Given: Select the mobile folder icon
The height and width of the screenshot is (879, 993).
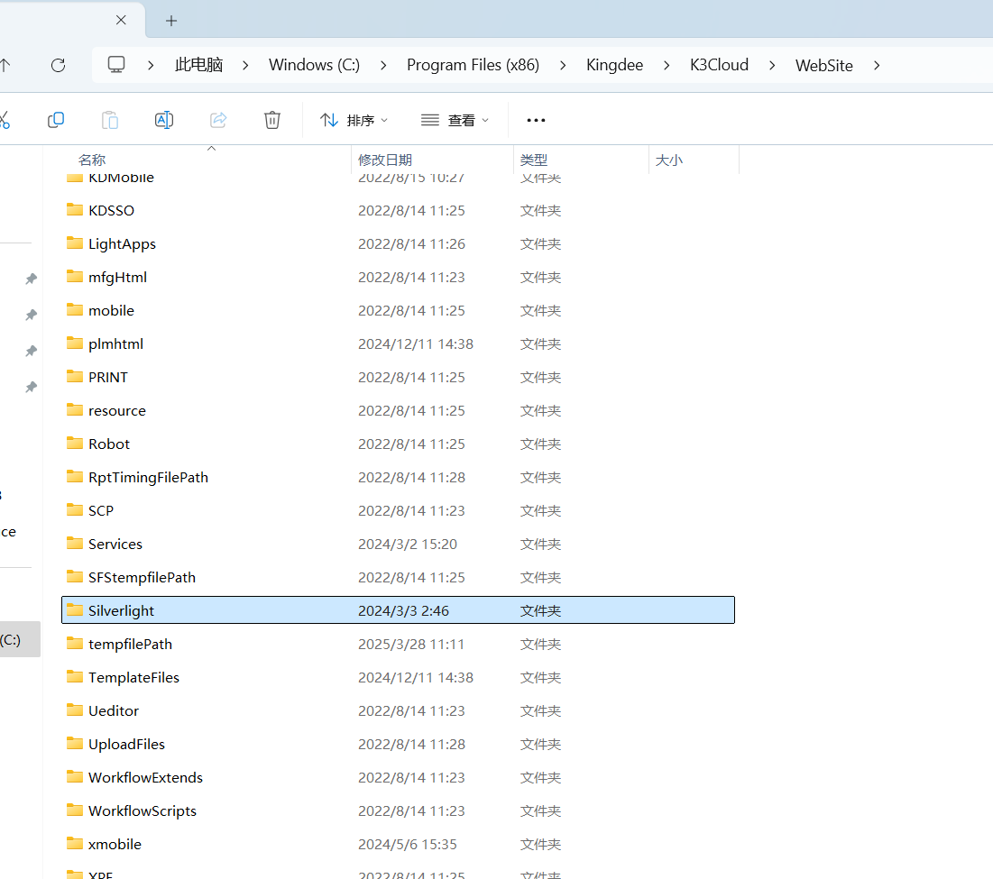Looking at the screenshot, I should coord(75,309).
